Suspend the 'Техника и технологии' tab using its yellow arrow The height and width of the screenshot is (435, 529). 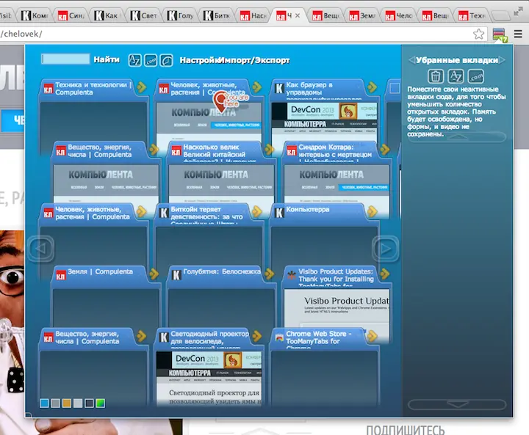click(x=142, y=87)
